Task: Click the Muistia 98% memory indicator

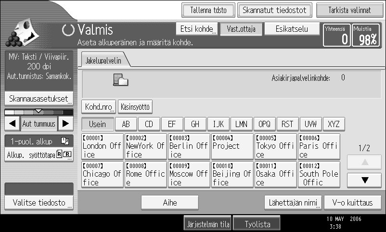Action: (366, 35)
